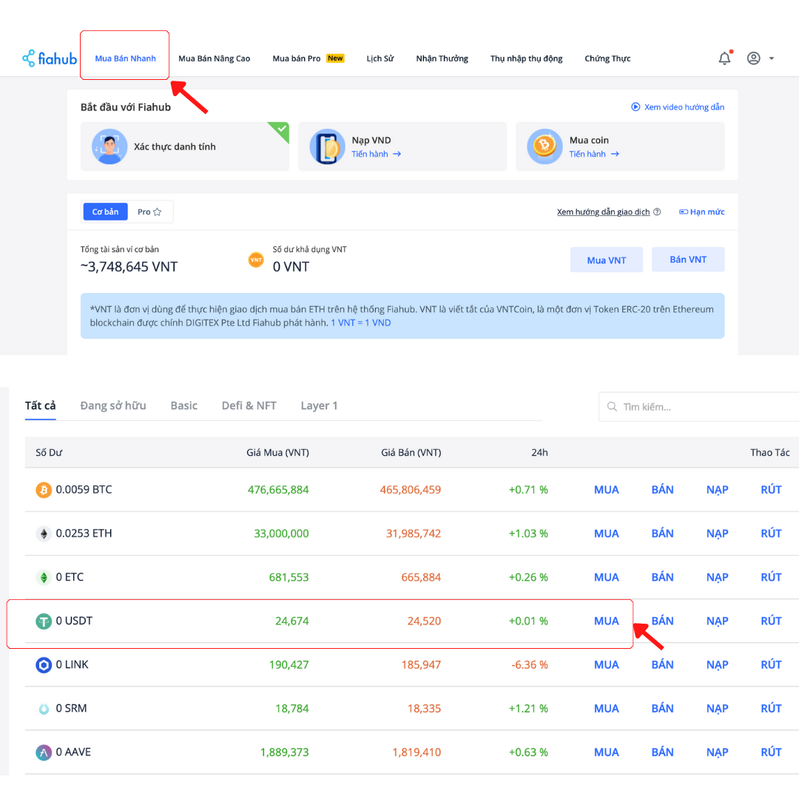799x799 pixels.
Task: Click NẠP in the ETC row
Action: [717, 577]
